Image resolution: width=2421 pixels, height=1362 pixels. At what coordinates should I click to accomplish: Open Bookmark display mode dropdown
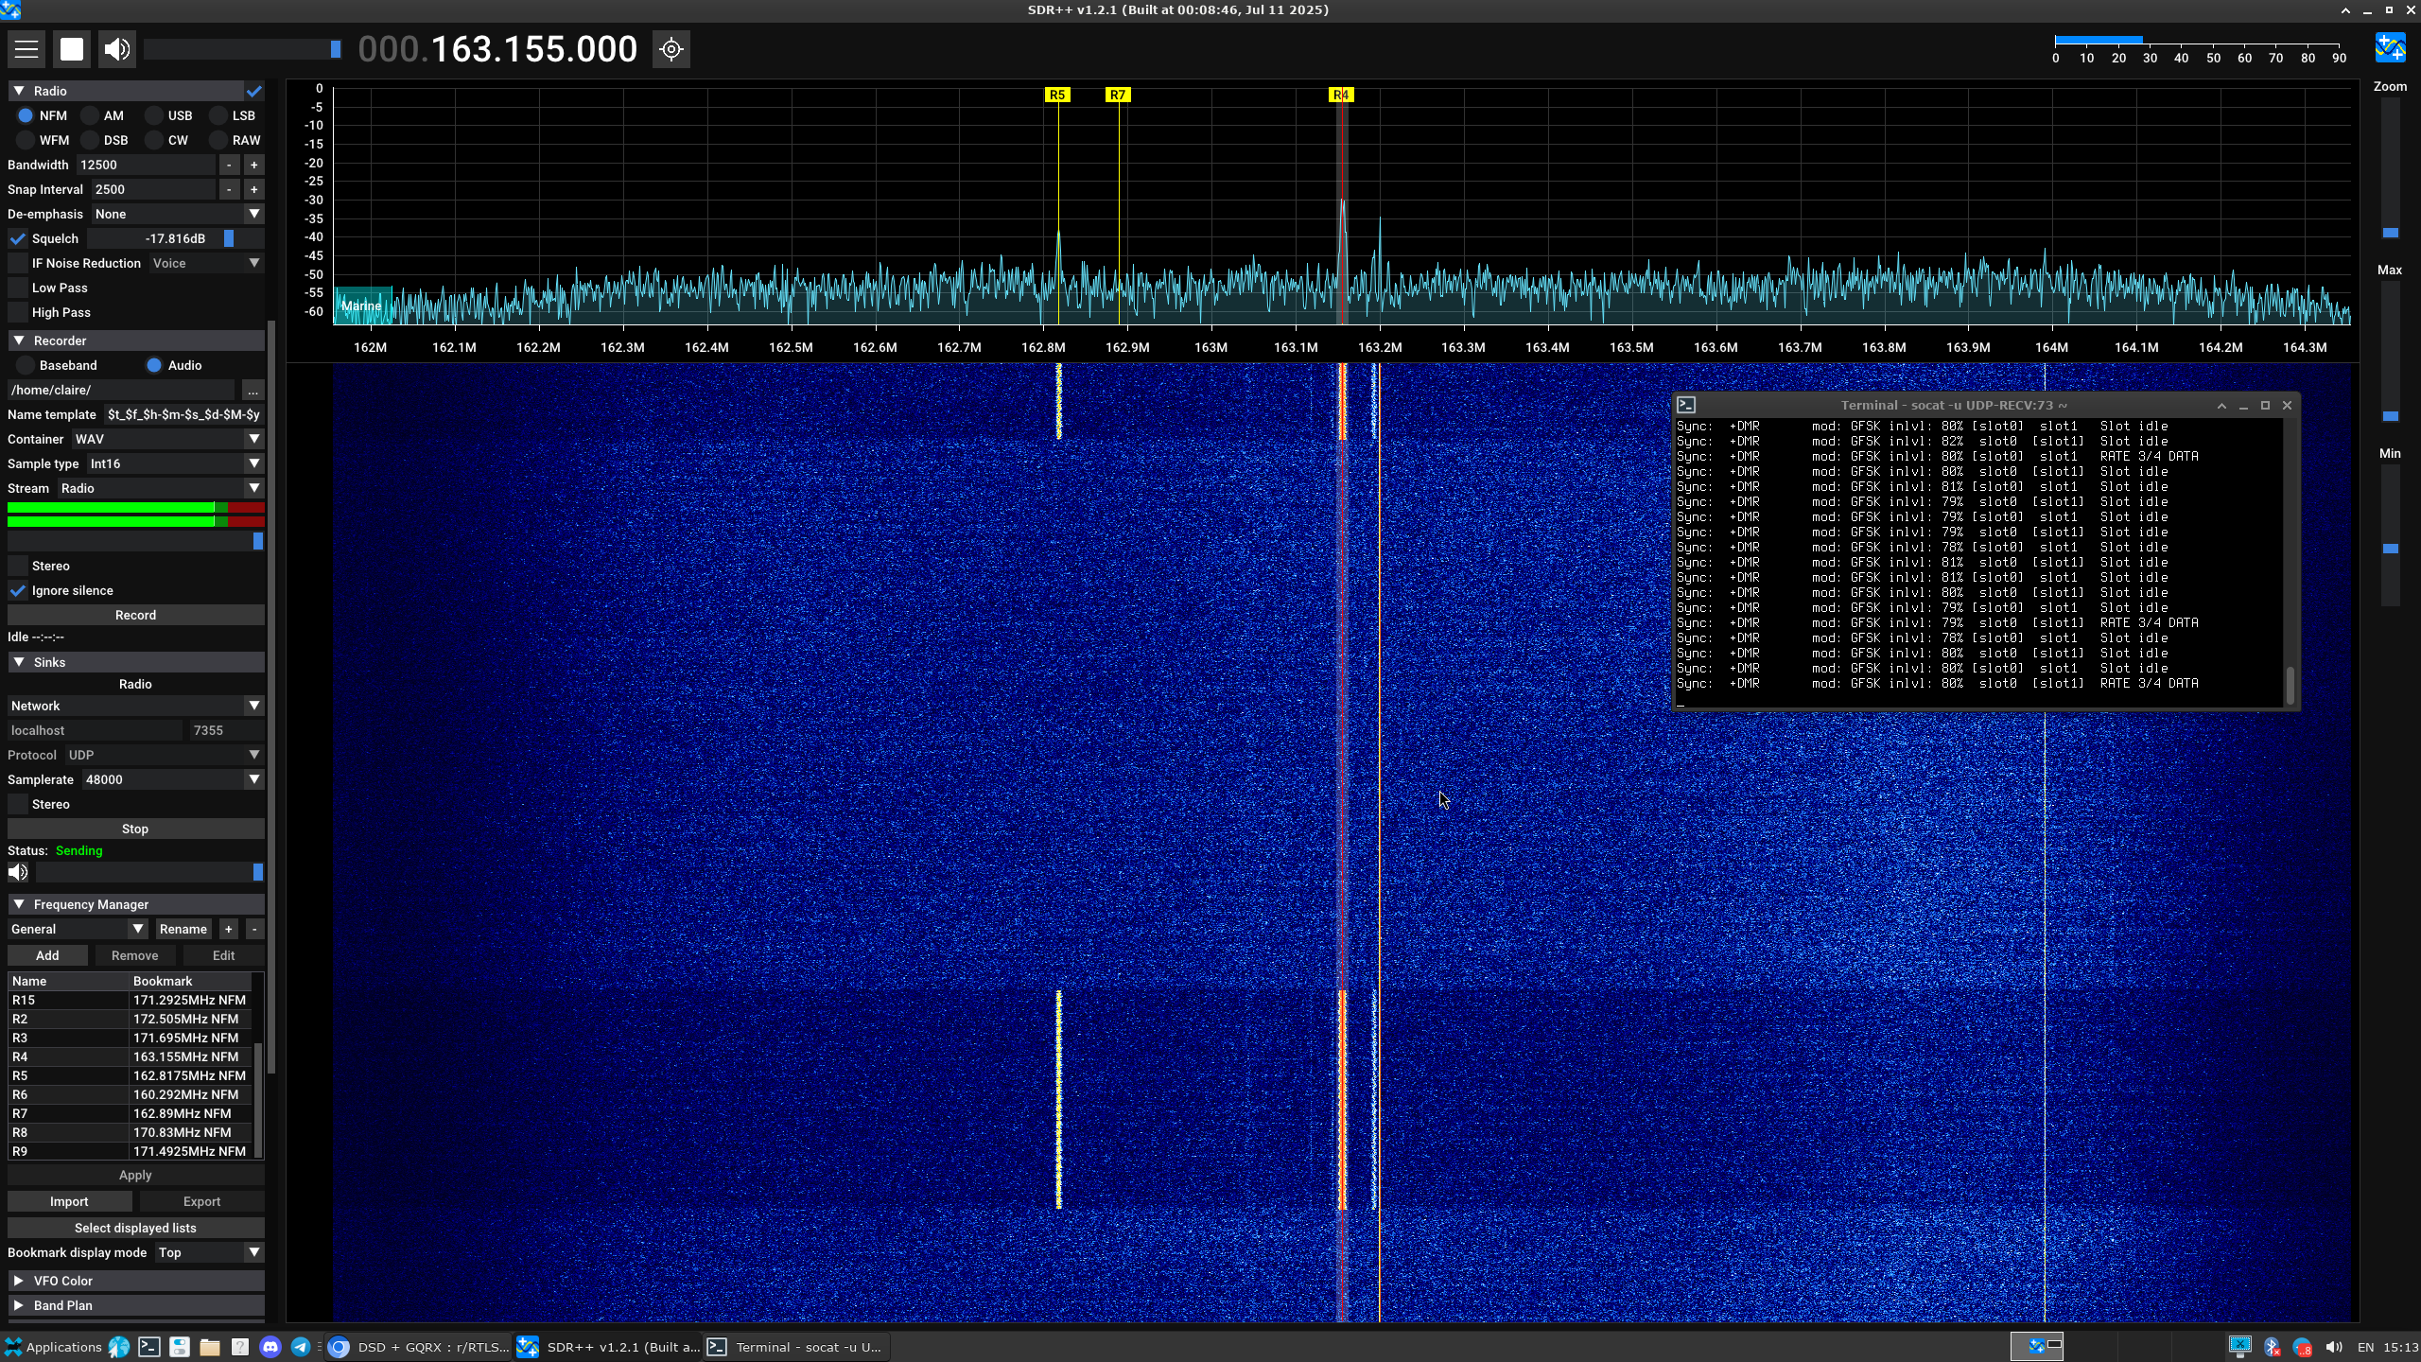pos(209,1252)
